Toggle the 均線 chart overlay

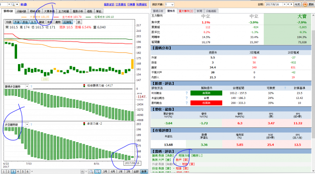(x=9, y=22)
